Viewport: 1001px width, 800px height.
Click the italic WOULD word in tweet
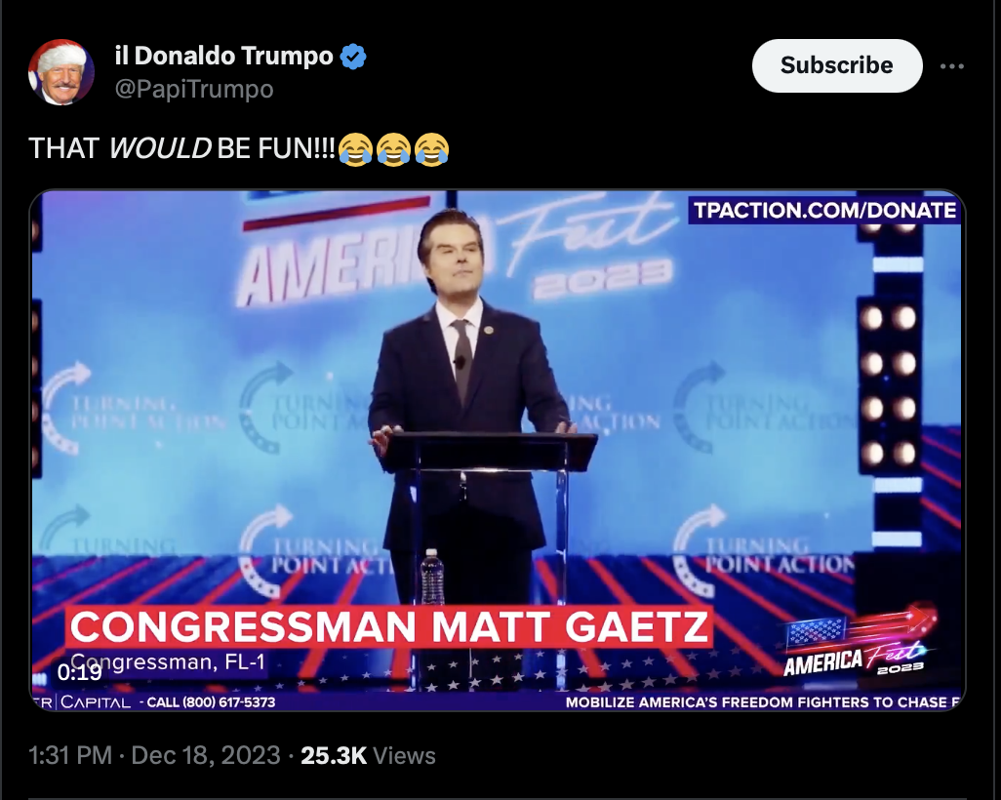160,148
